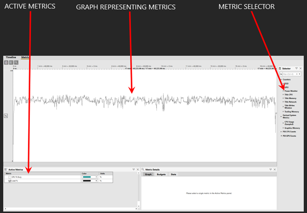Click the 5 min + 0 ms ruler mark

(x=92, y=66)
